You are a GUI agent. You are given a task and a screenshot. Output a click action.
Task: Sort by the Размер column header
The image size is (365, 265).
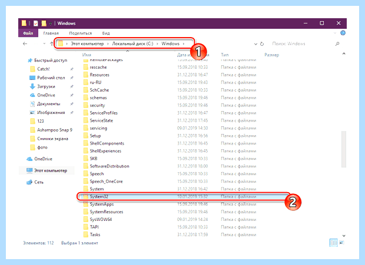pyautogui.click(x=271, y=55)
